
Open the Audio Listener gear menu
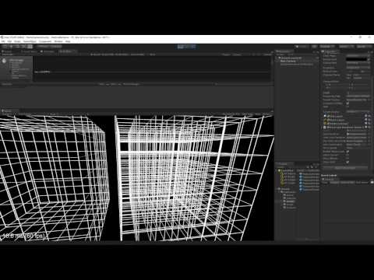click(x=369, y=124)
